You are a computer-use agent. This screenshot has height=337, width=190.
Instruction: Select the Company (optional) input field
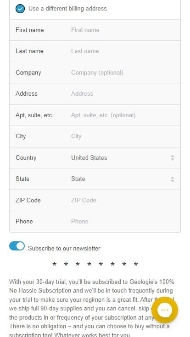tap(124, 73)
